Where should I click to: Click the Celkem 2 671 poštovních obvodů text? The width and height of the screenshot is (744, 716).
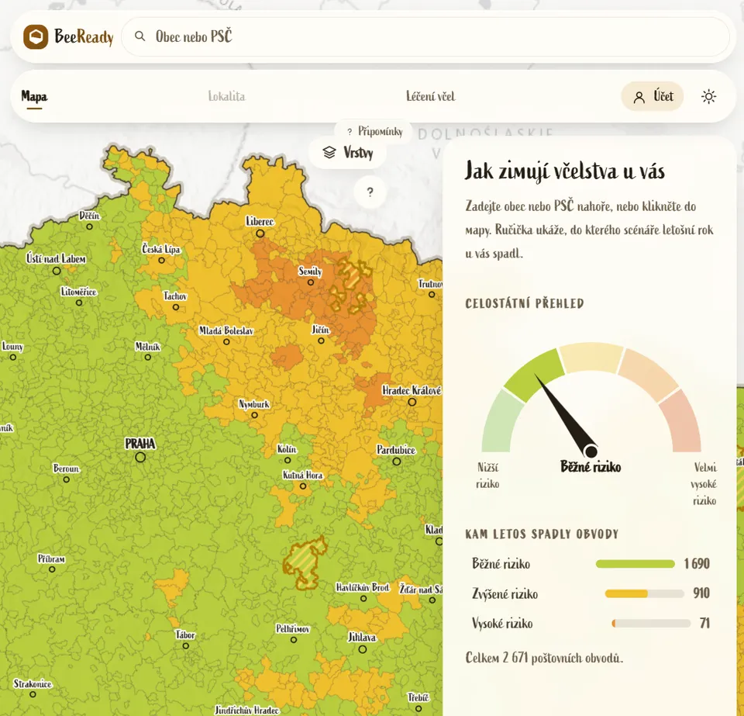coord(544,658)
